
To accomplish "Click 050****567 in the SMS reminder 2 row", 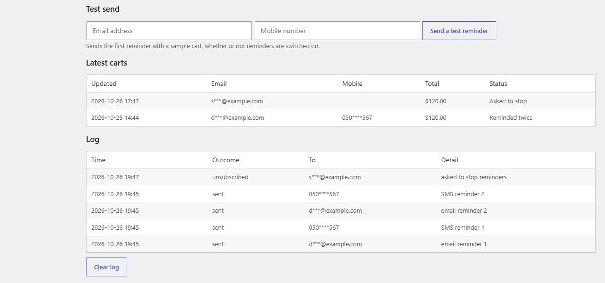I will click(324, 194).
